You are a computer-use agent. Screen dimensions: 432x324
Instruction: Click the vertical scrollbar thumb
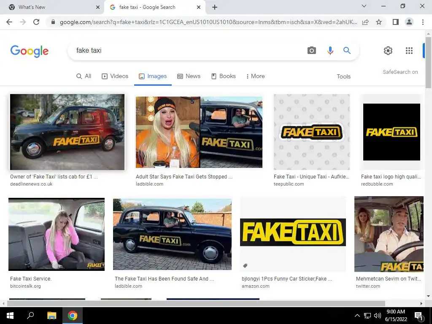[428, 63]
